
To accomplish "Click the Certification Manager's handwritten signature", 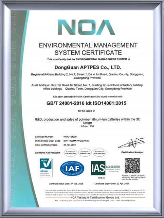I will [131, 143].
